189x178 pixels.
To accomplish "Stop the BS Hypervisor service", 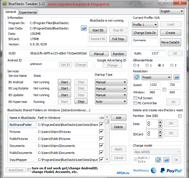I will click(x=81, y=101).
